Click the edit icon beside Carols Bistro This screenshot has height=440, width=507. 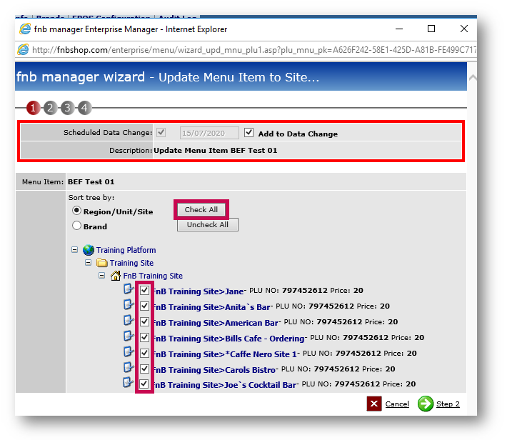click(x=129, y=367)
